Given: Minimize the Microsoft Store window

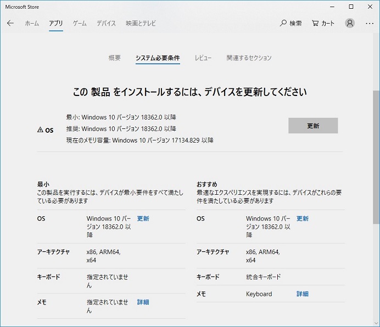Looking at the screenshot, I should tap(332, 7).
